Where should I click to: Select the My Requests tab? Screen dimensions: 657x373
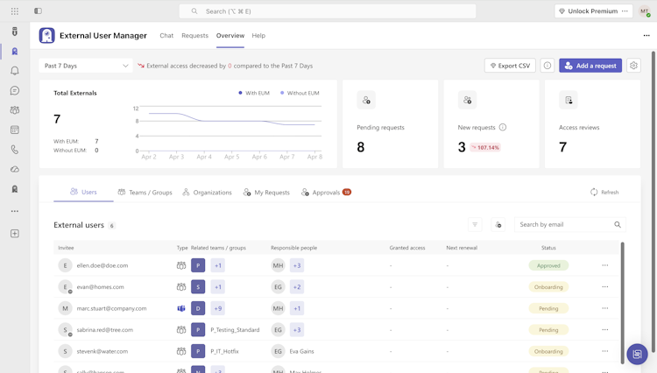coord(266,192)
